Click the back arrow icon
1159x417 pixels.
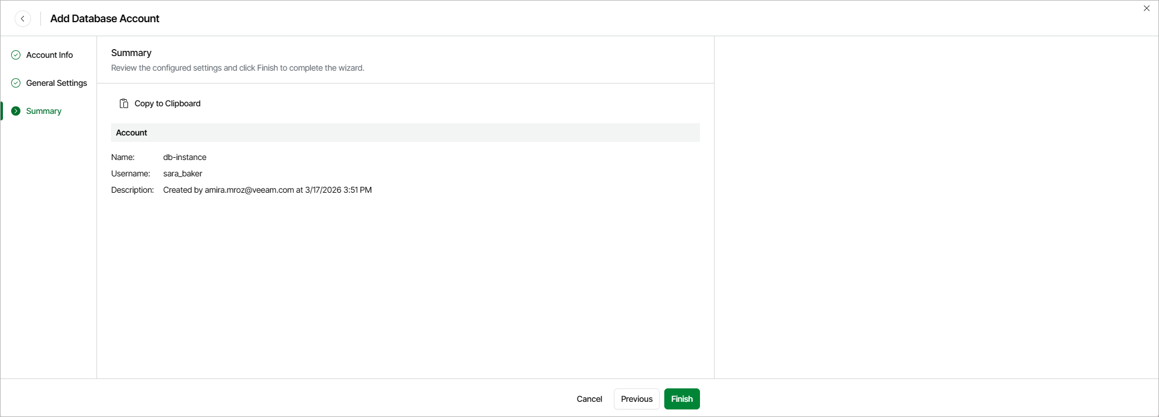23,19
